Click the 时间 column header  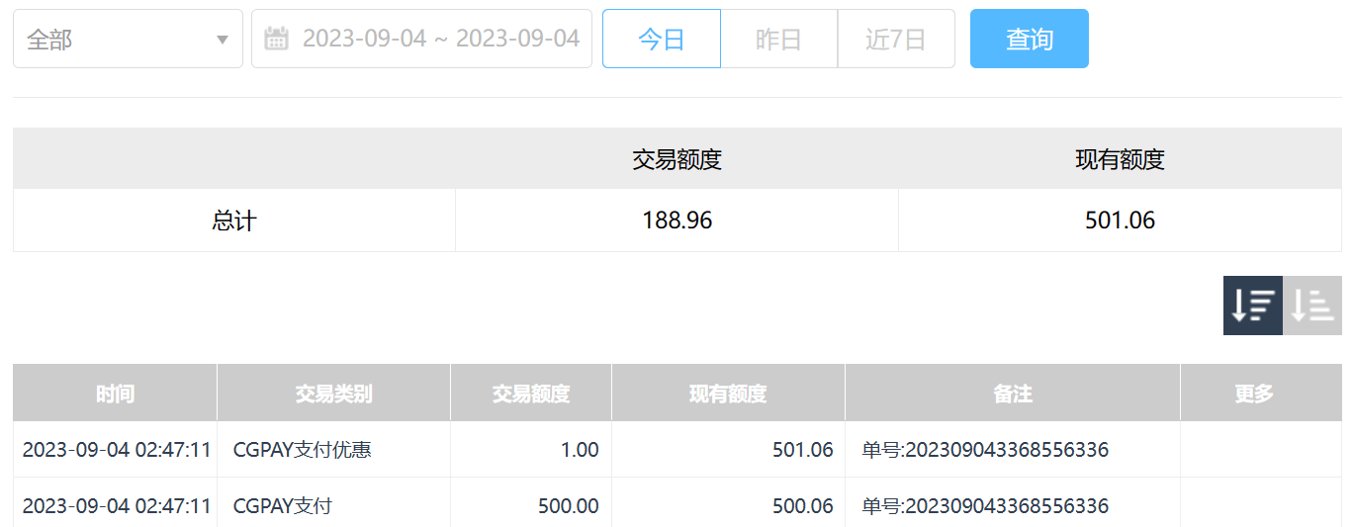(x=115, y=394)
